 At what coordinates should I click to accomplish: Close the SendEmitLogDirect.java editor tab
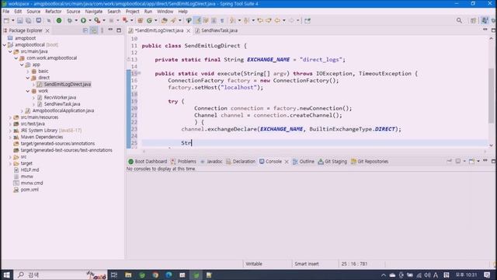(188, 30)
